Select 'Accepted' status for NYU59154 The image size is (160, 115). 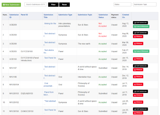[x=103, y=85]
